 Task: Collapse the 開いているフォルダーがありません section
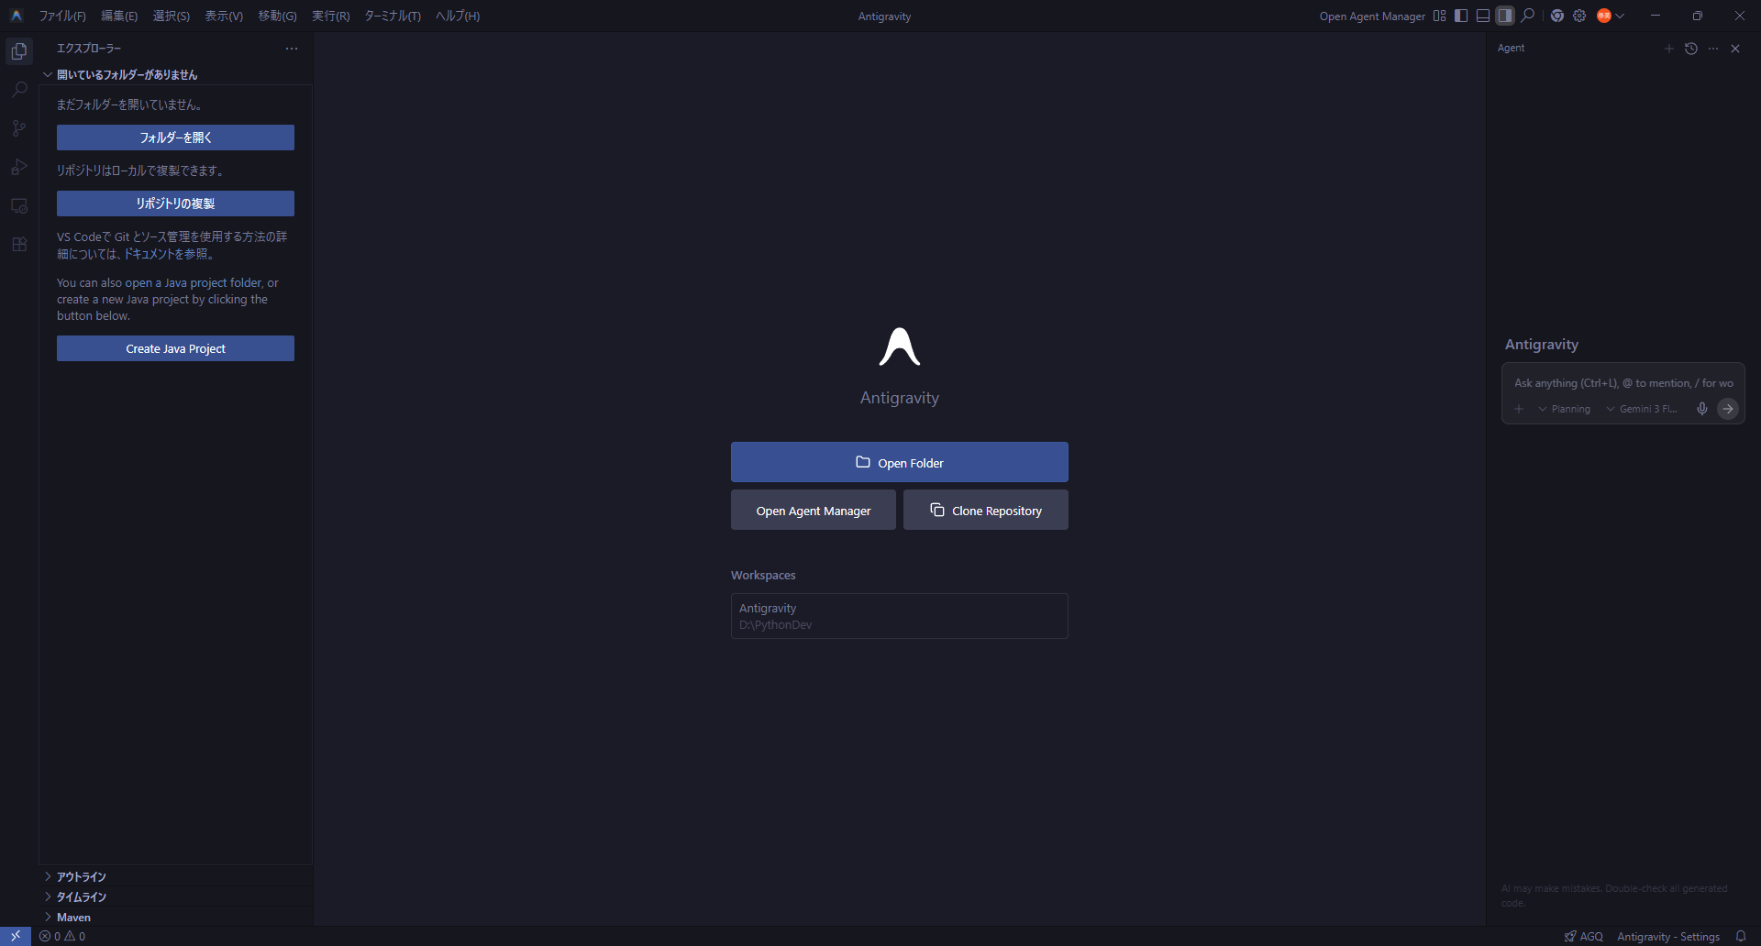tap(175, 74)
